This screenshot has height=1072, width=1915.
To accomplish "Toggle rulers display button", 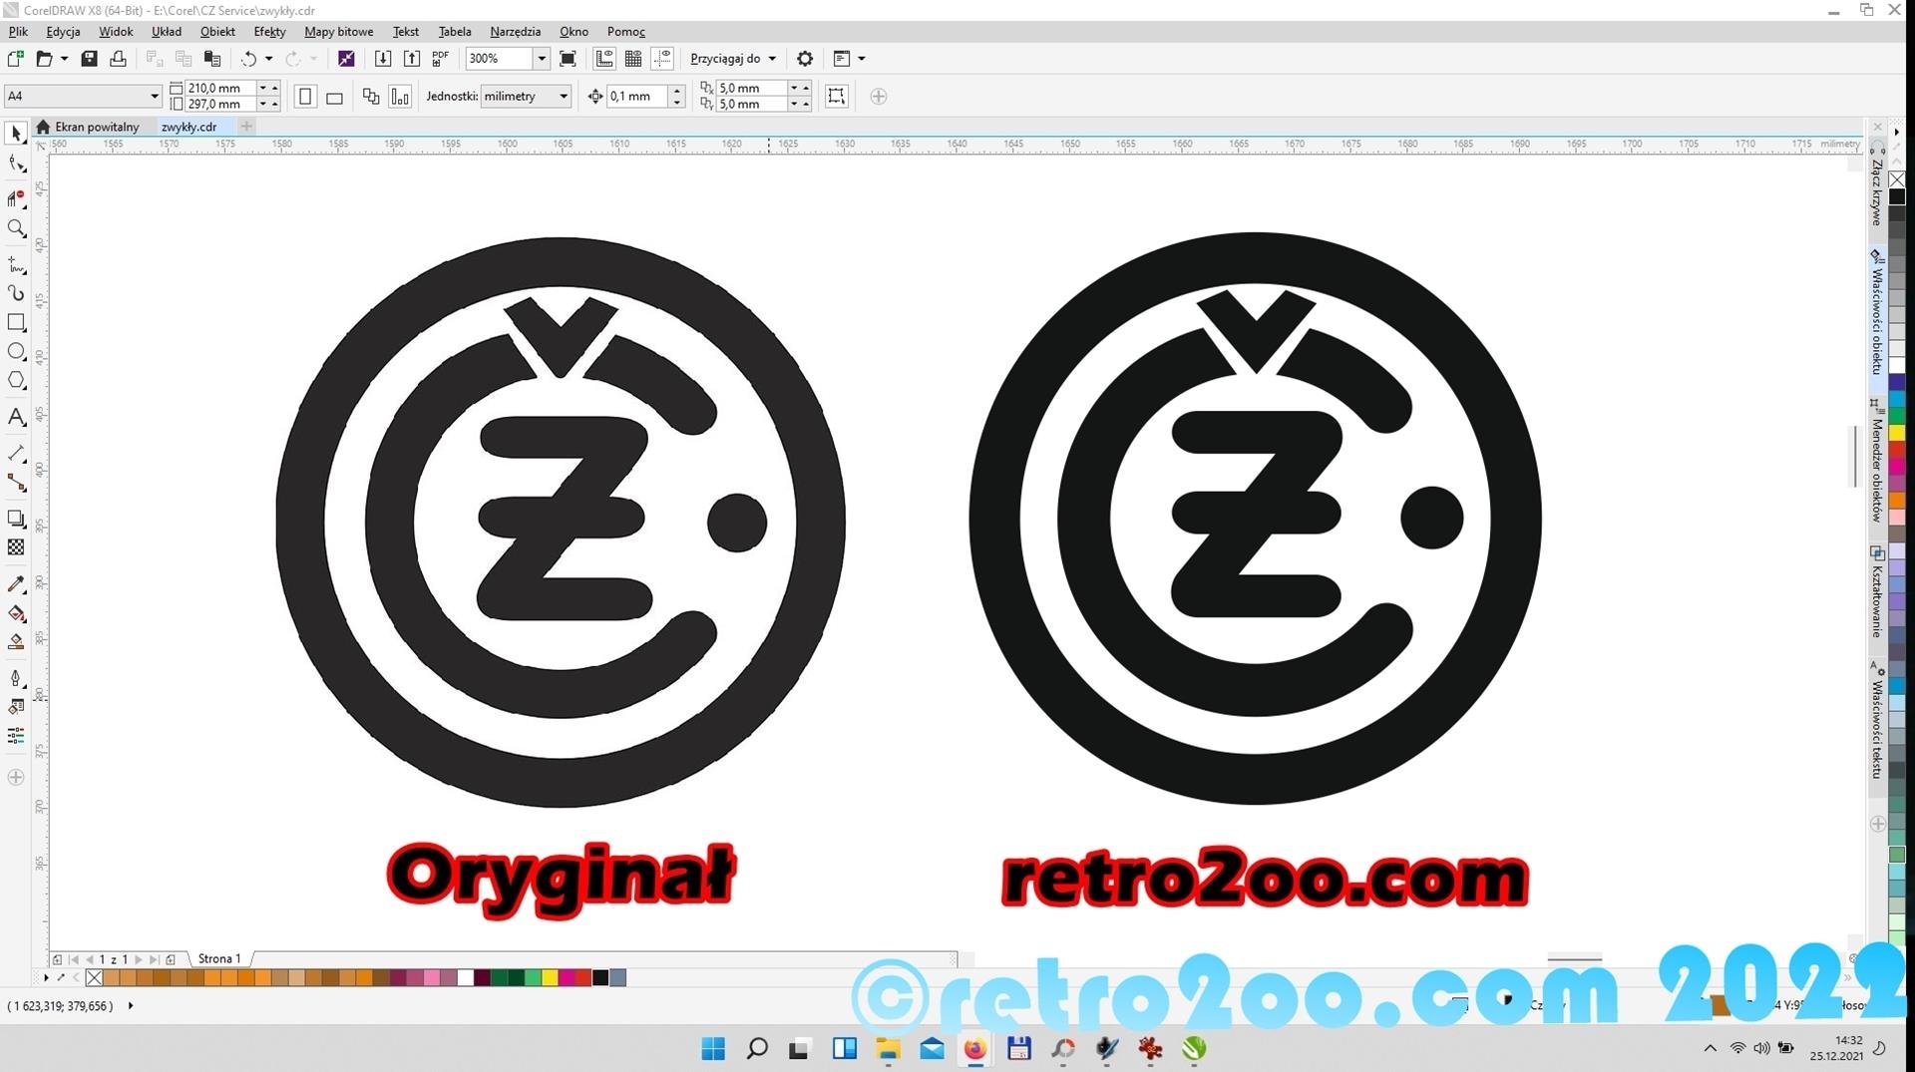I will [604, 59].
